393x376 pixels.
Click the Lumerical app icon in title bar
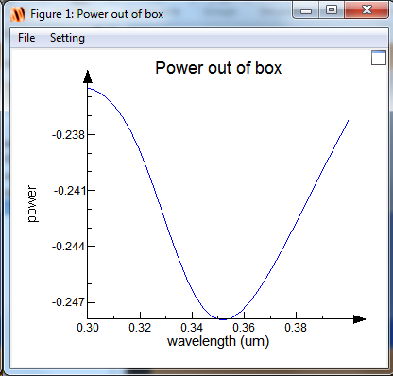click(17, 14)
